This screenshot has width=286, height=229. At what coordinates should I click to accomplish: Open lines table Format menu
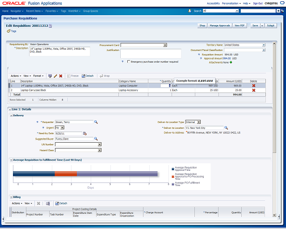tap(38, 76)
